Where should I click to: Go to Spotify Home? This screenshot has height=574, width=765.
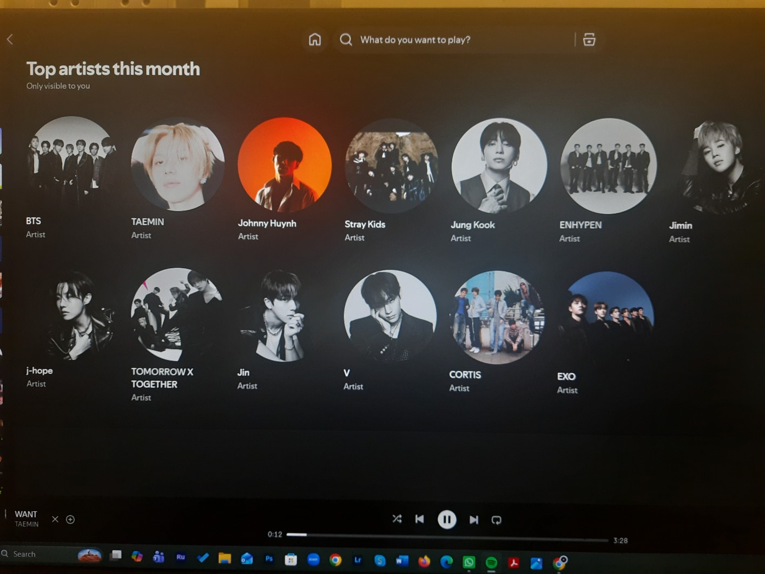click(x=315, y=39)
